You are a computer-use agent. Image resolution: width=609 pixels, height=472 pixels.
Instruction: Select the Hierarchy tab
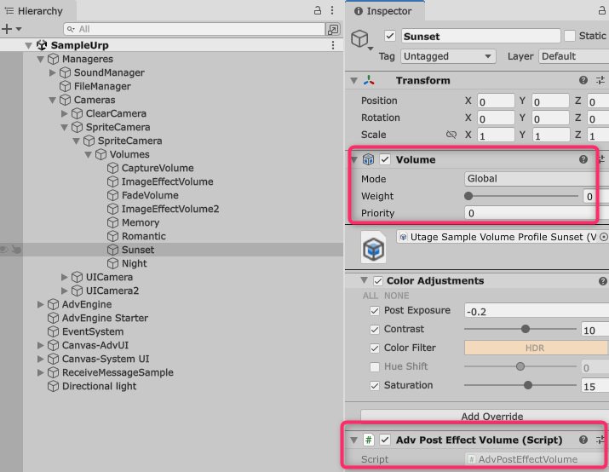pos(34,11)
